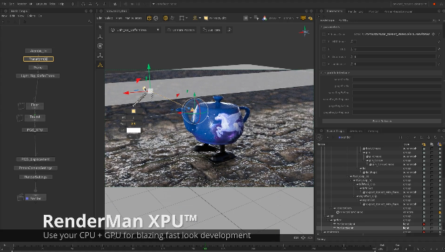Click the yellow visibility column header icon
This screenshot has height=252, width=445.
(x=424, y=145)
